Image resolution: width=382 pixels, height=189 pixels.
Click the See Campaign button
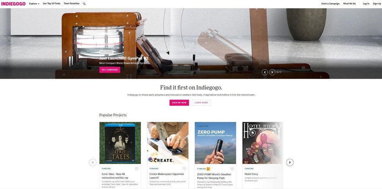pos(109,70)
